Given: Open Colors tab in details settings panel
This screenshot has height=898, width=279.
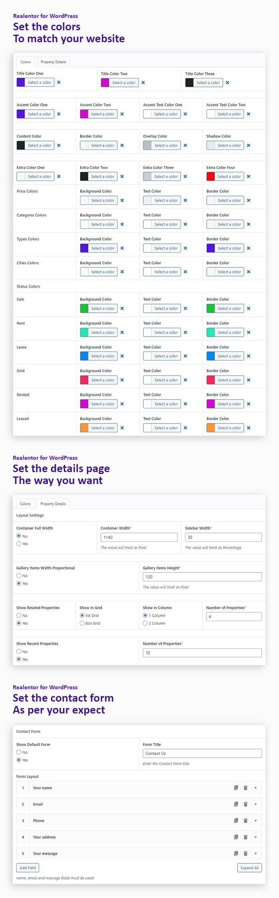Looking at the screenshot, I should click(x=25, y=504).
